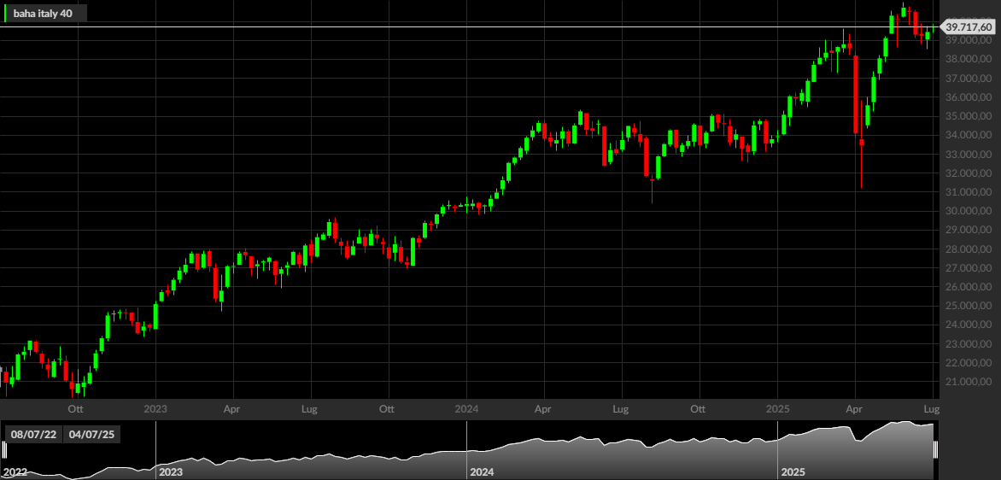Click the 35.000,00 price axis label

[x=969, y=116]
